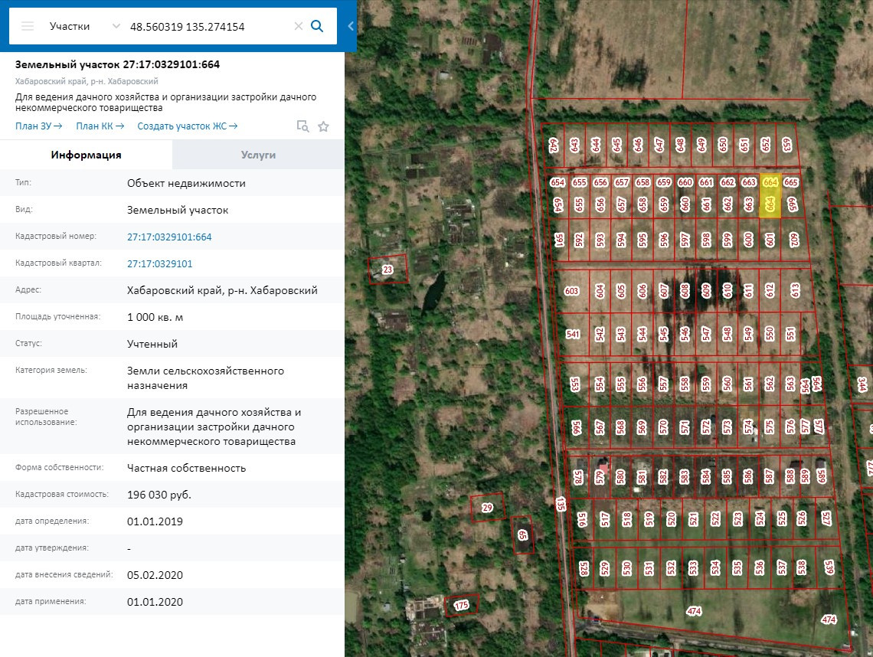Switch to the Услуги tab
873x657 pixels.
(x=258, y=155)
